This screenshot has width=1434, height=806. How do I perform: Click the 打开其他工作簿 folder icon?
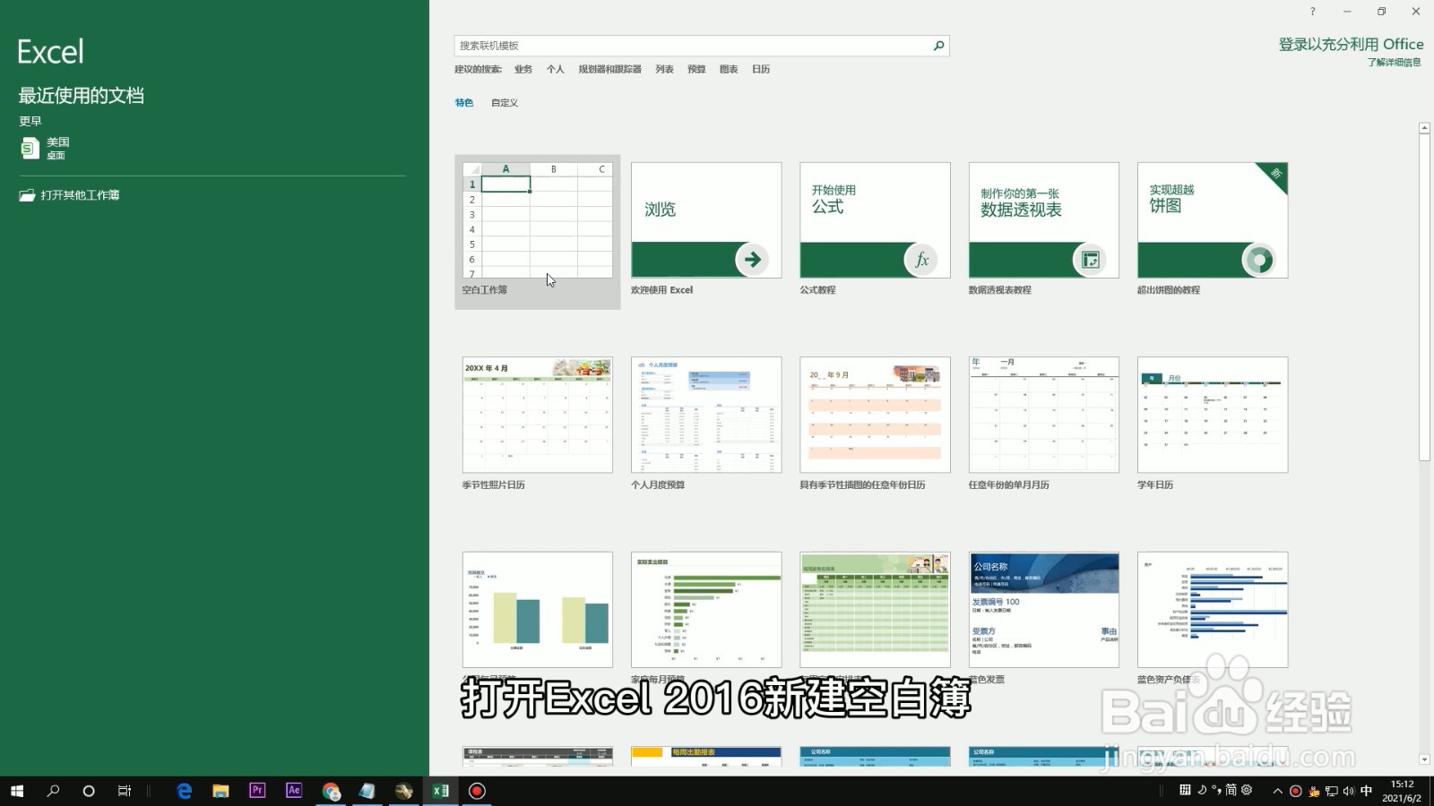[27, 195]
